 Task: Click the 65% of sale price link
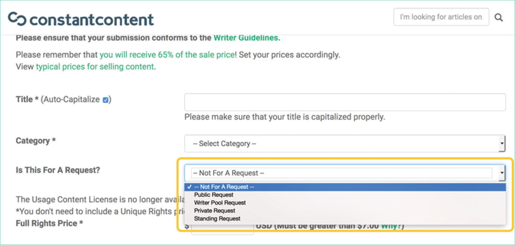[168, 55]
